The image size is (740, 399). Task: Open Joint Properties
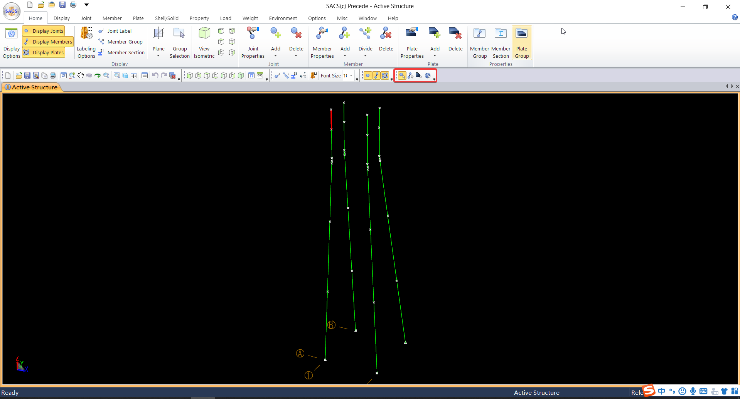point(253,43)
